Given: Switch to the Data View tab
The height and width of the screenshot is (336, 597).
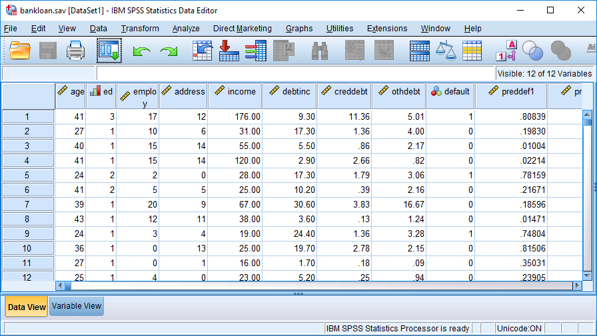Looking at the screenshot, I should pos(27,307).
